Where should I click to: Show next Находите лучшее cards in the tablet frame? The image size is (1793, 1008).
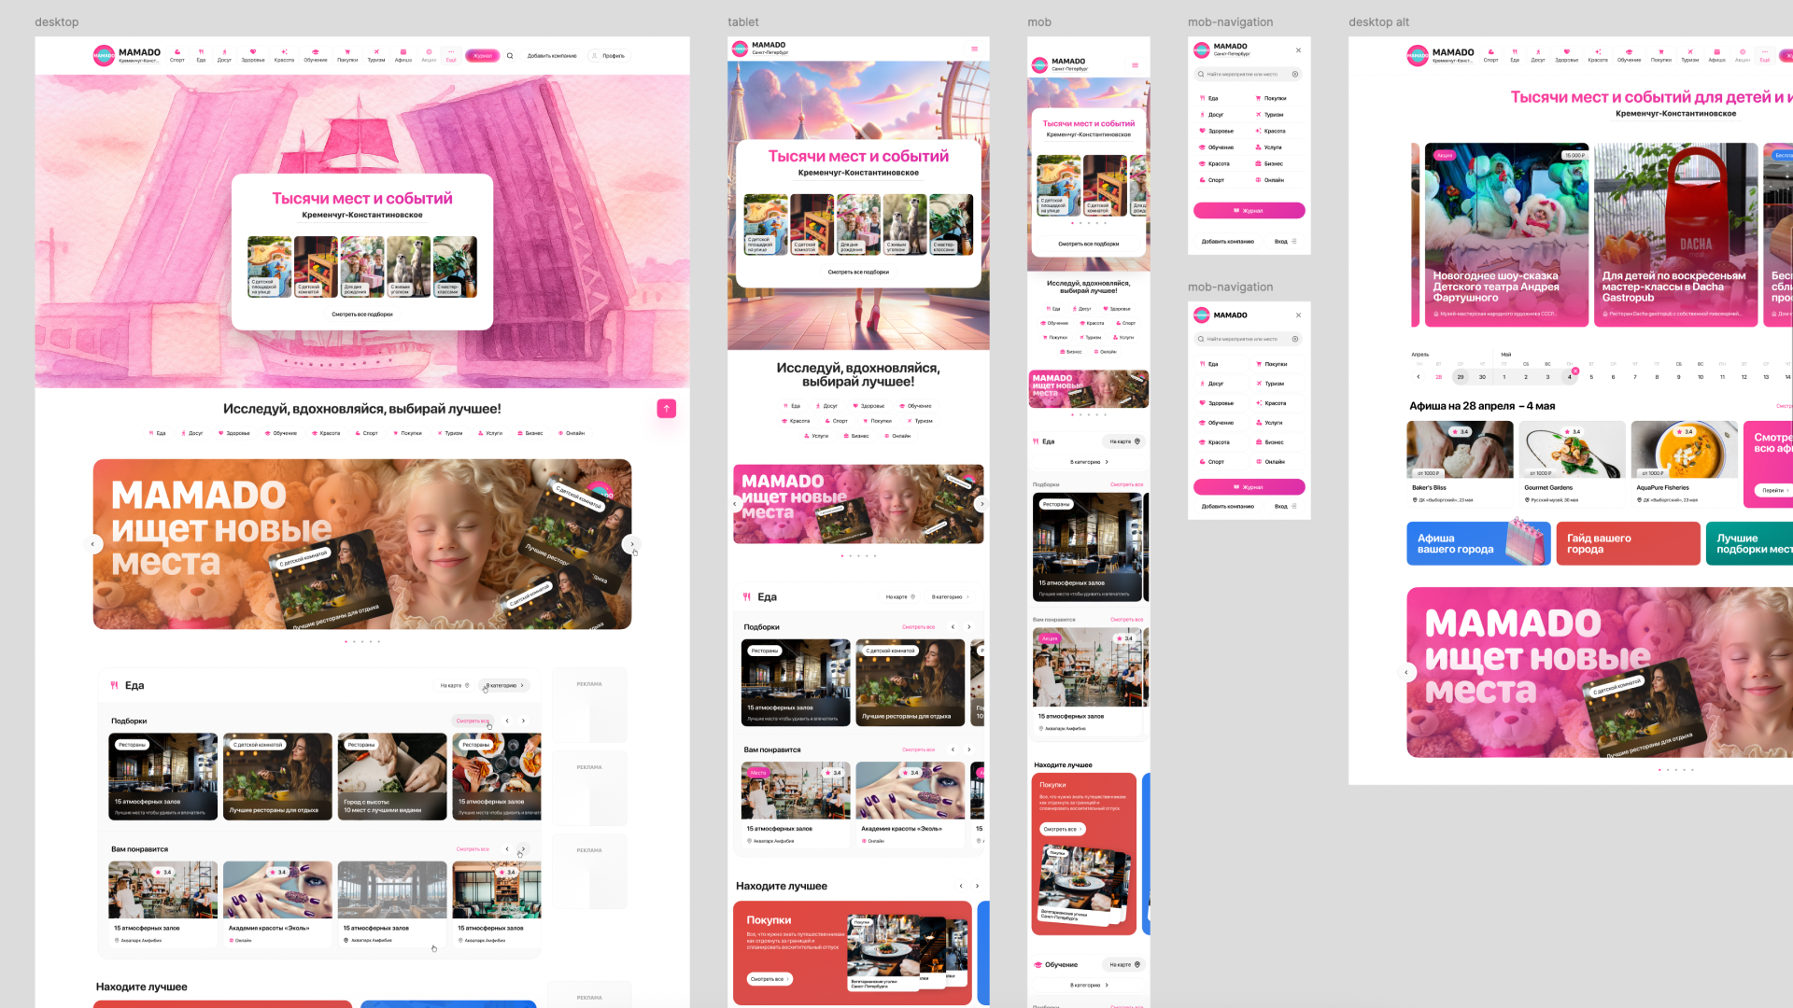pos(977,886)
